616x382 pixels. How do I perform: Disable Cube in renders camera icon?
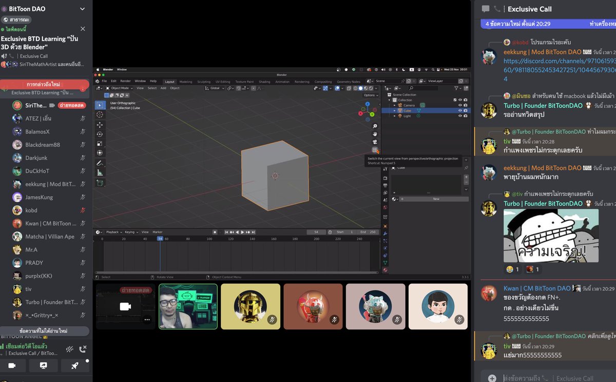point(466,110)
